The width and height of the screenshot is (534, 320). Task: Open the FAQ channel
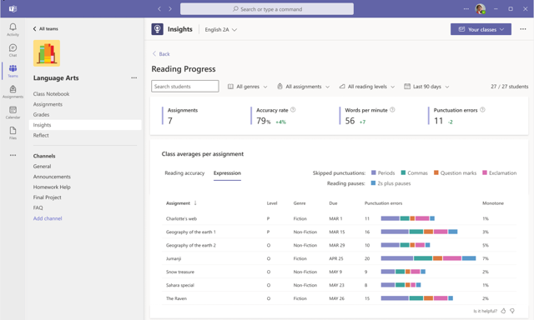[38, 207]
